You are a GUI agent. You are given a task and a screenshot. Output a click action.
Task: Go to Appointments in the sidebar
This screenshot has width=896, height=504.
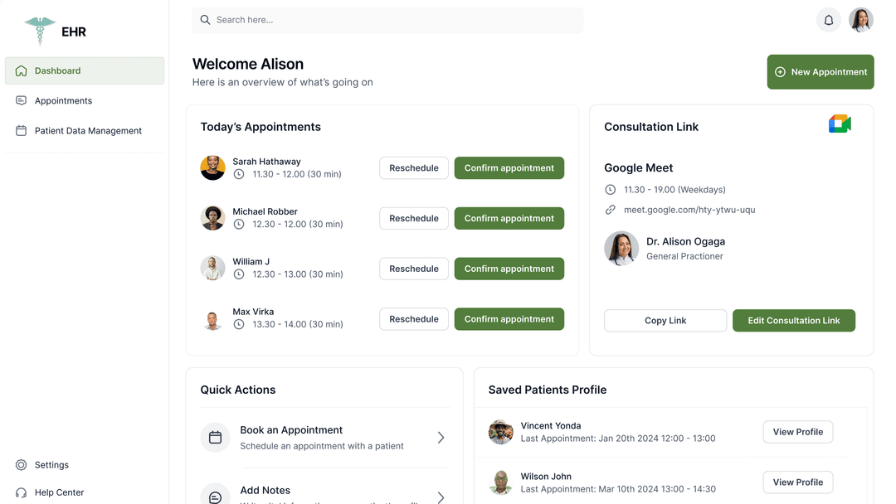tap(63, 101)
